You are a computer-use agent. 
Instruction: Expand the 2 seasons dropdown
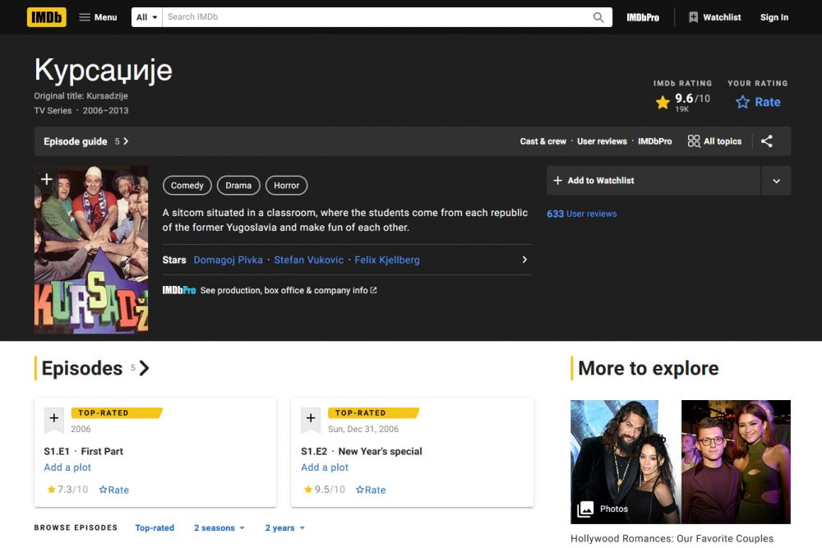[219, 528]
